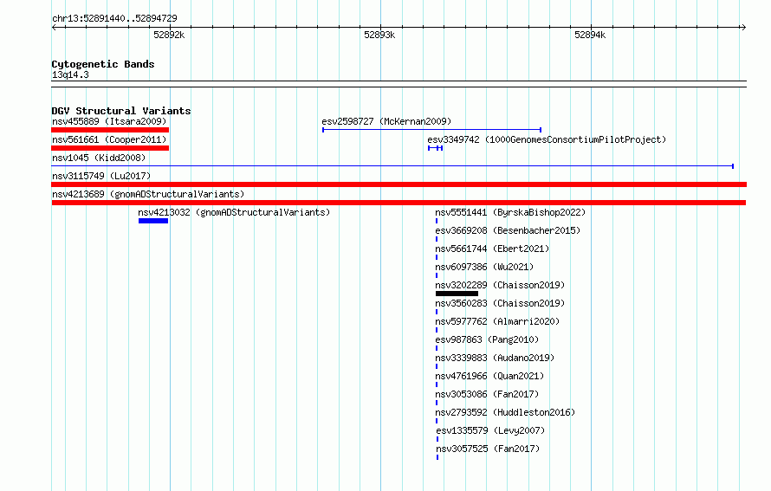Select nsv2793592 (Huddleston2016) variant
Image resolution: width=771 pixels, height=491 pixels.
point(505,412)
